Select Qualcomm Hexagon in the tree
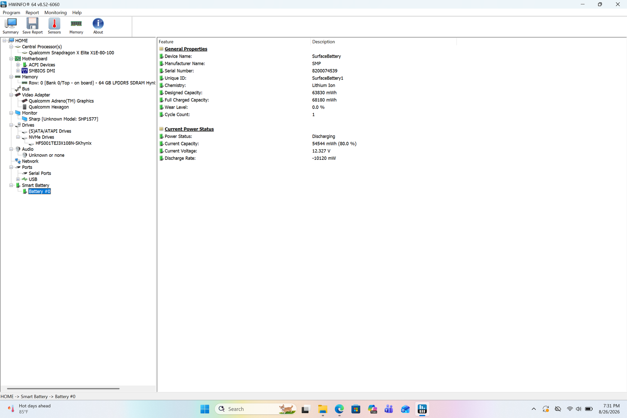The height and width of the screenshot is (418, 627). [49, 107]
